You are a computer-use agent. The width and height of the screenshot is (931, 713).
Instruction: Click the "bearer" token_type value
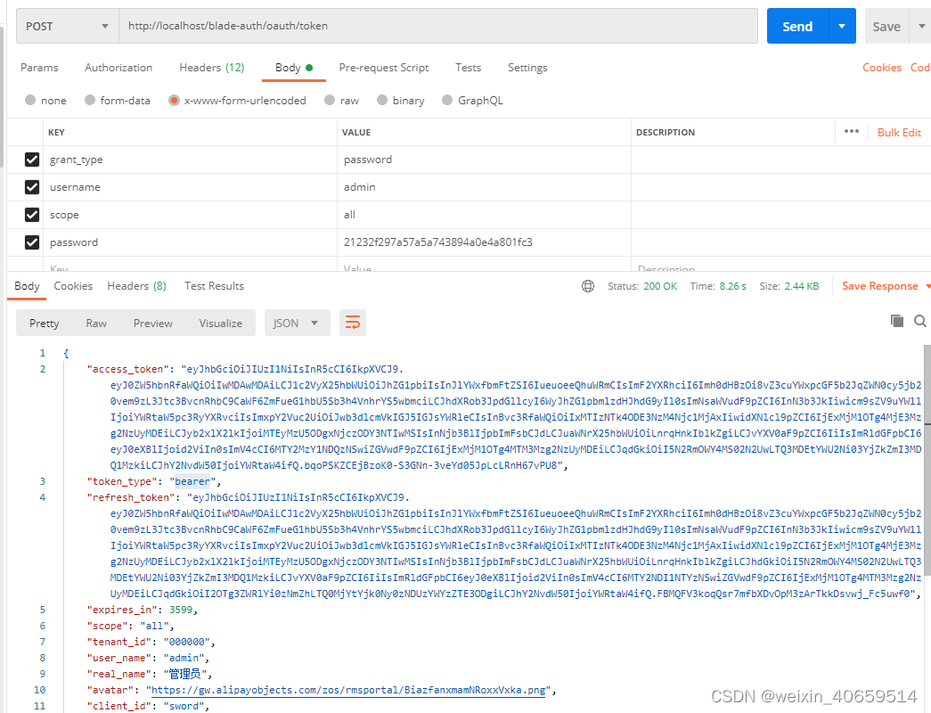pos(192,481)
